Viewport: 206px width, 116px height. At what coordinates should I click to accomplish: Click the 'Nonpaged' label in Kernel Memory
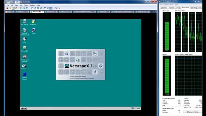click(165, 112)
